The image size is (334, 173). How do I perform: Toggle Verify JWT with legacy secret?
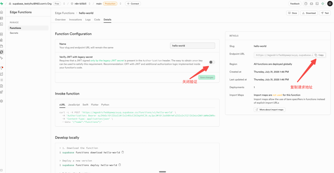coord(212,62)
